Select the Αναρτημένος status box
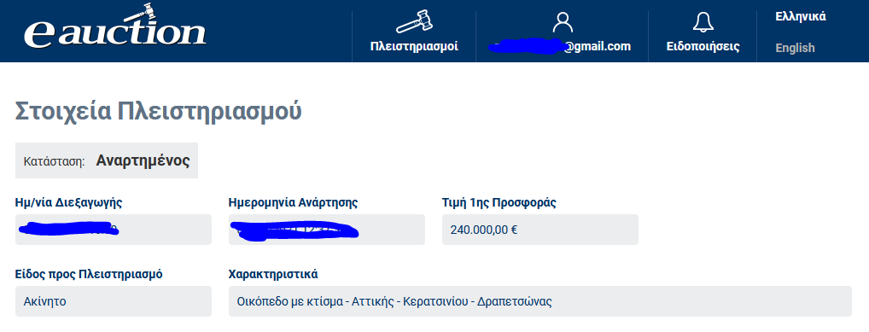The height and width of the screenshot is (332, 869). point(107,160)
